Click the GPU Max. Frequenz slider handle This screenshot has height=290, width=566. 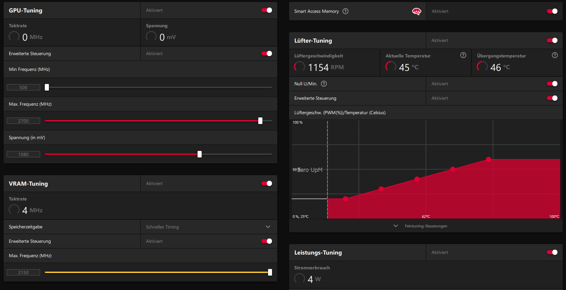260,121
